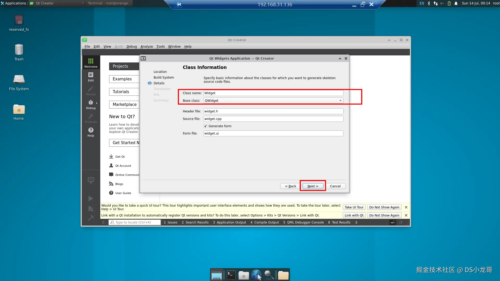Toggle the right sidebar visibility button

(401, 222)
